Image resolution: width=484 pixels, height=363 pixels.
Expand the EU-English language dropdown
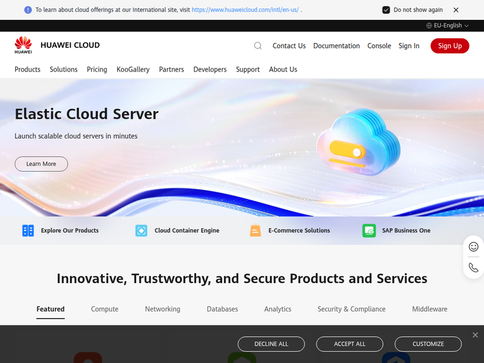point(447,25)
